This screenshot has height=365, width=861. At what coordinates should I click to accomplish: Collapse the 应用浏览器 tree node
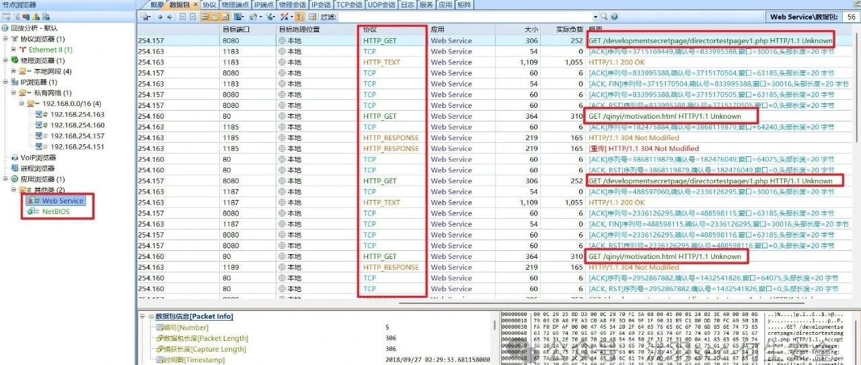(5, 179)
